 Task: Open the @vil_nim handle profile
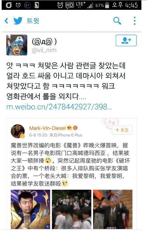click(x=44, y=50)
